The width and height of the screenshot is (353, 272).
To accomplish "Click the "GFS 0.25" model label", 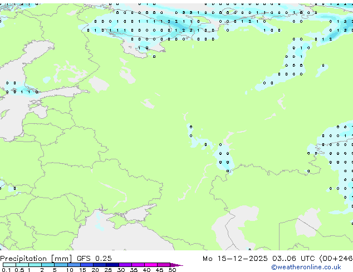I will pos(94,258).
